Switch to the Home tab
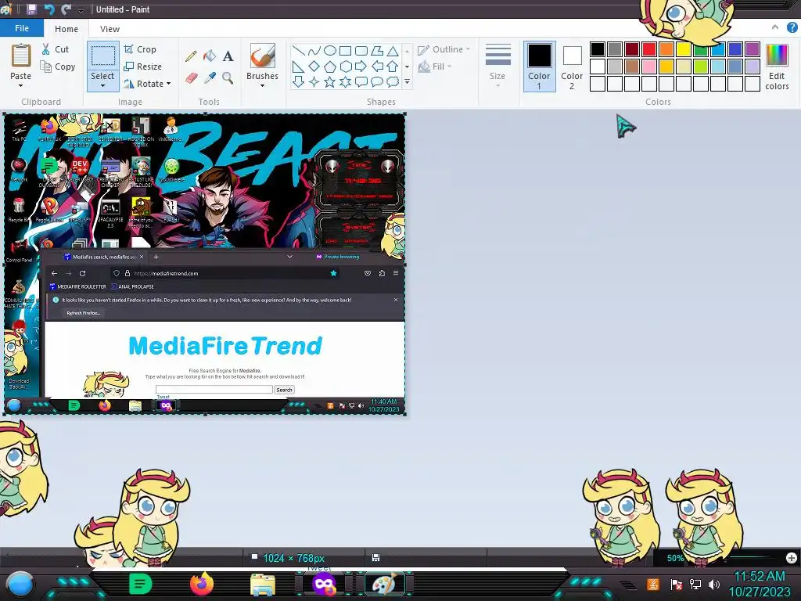Image resolution: width=801 pixels, height=601 pixels. point(66,29)
